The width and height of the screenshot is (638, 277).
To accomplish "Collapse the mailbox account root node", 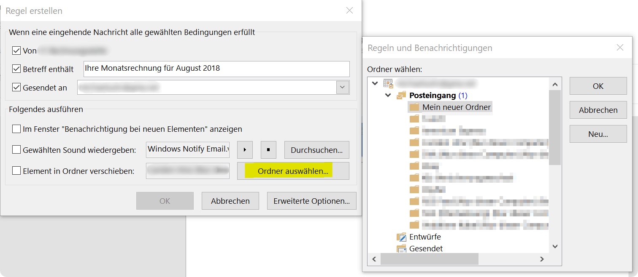I will point(374,84).
